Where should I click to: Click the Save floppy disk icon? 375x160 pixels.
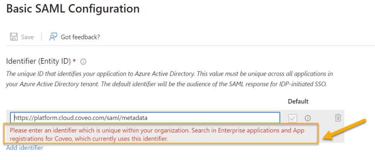(x=14, y=37)
